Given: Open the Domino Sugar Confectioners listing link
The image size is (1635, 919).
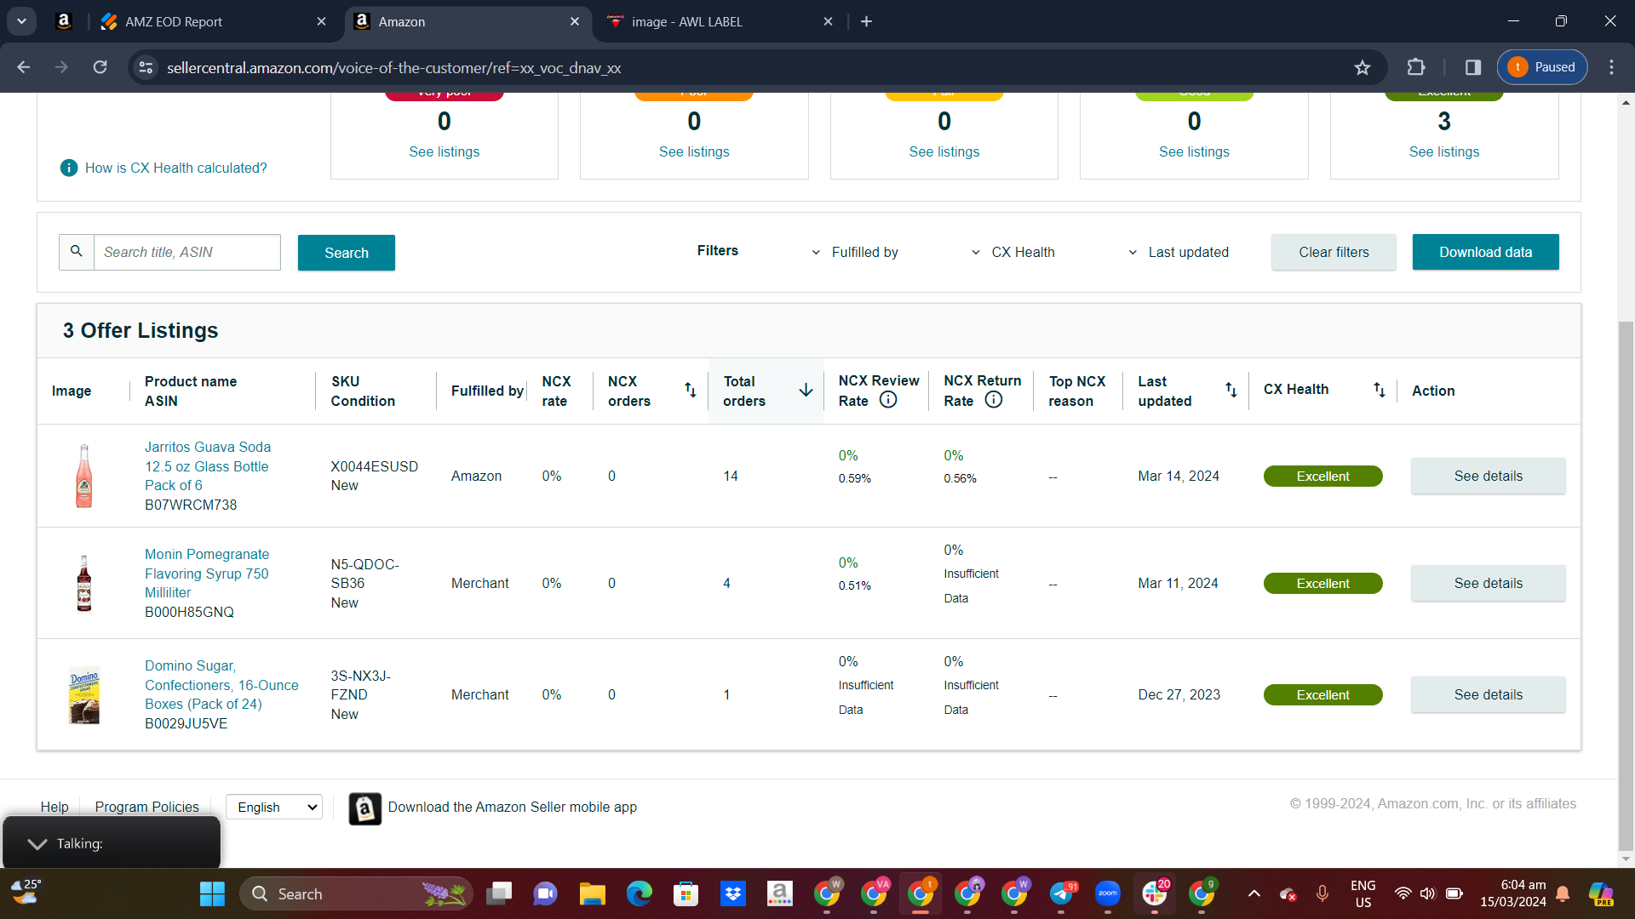Looking at the screenshot, I should [221, 685].
